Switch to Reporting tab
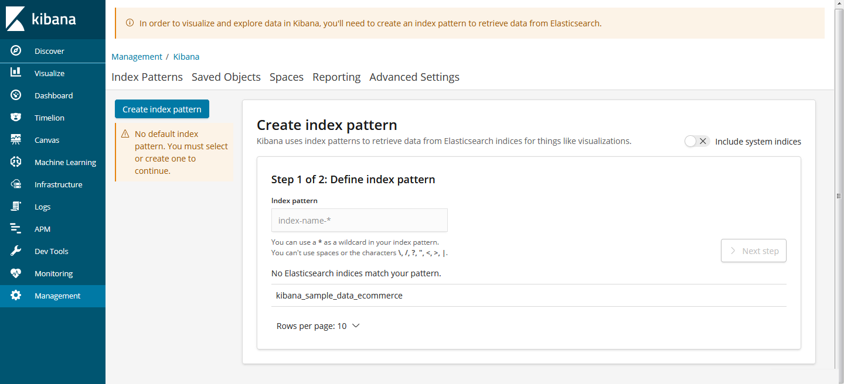Image resolution: width=844 pixels, height=384 pixels. pos(336,77)
